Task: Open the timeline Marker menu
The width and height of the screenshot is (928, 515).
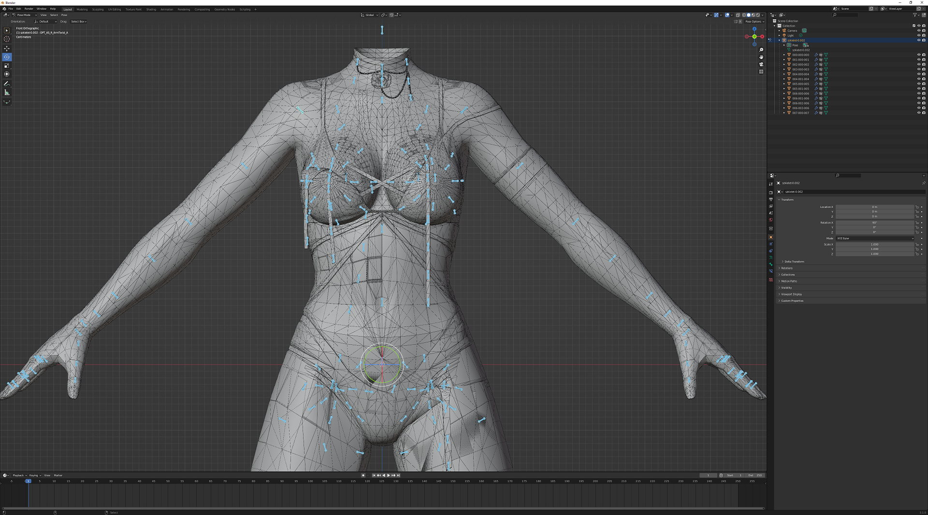Action: pyautogui.click(x=58, y=475)
